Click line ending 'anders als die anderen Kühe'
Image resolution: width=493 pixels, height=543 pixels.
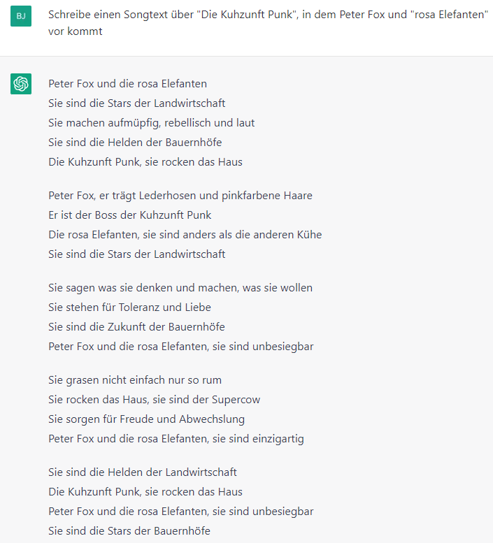point(185,235)
